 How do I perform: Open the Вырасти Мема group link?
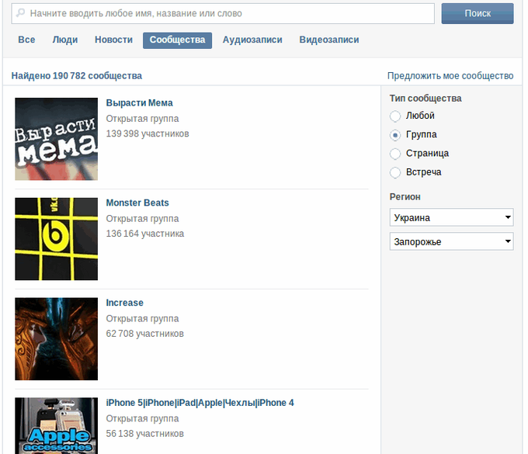(140, 103)
